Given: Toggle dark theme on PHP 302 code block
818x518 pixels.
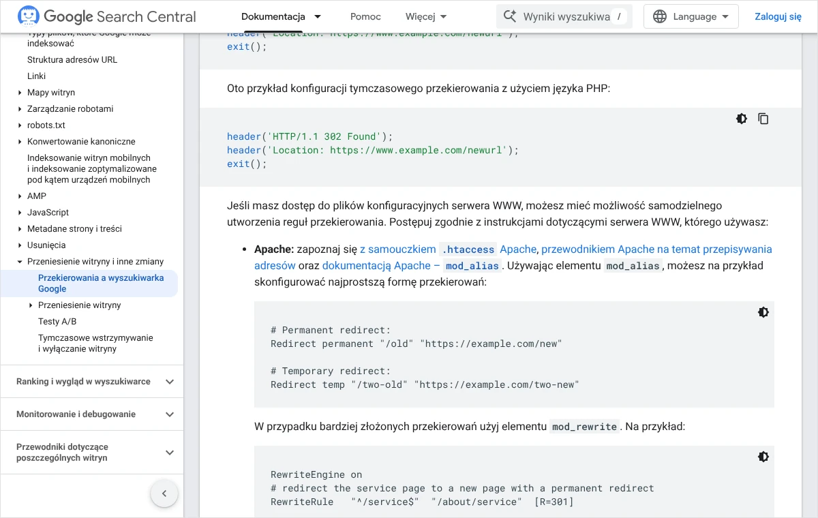Looking at the screenshot, I should pyautogui.click(x=742, y=119).
